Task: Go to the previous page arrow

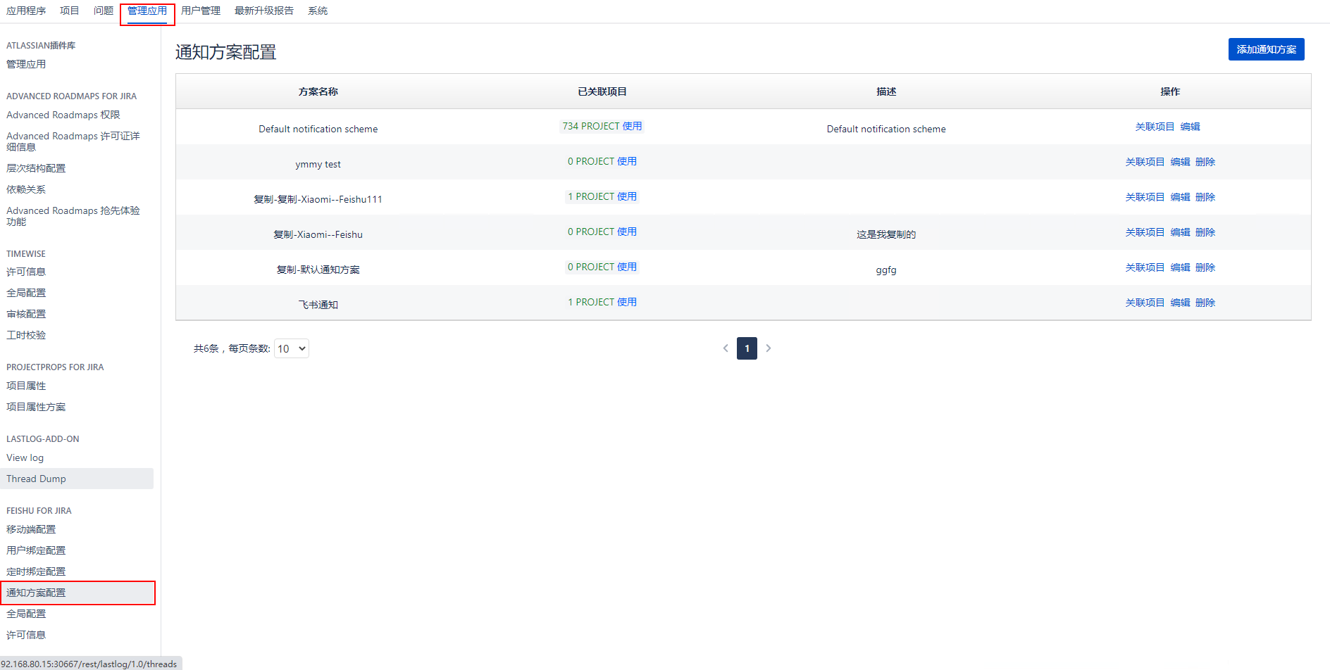Action: pyautogui.click(x=726, y=348)
